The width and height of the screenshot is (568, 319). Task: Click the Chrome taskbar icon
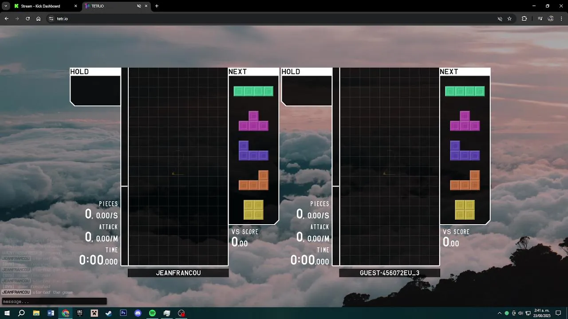click(x=65, y=313)
